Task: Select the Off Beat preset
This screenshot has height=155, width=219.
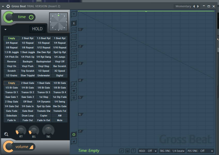Action: (28, 102)
